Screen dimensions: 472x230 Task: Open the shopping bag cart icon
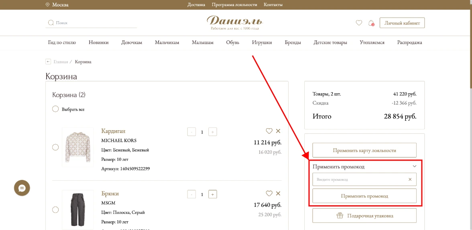(371, 23)
